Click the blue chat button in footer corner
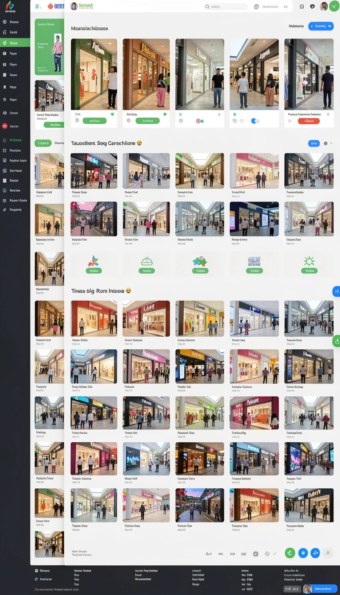Viewport: 340px width, 595px height. point(321,589)
